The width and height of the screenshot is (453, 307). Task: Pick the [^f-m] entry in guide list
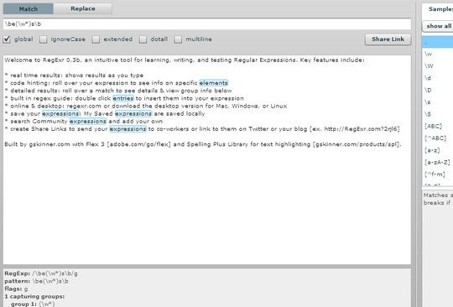437,174
